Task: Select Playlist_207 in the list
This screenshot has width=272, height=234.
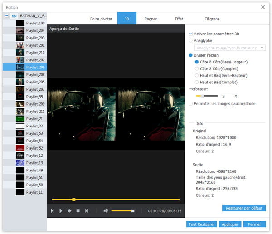Action: (x=25, y=89)
